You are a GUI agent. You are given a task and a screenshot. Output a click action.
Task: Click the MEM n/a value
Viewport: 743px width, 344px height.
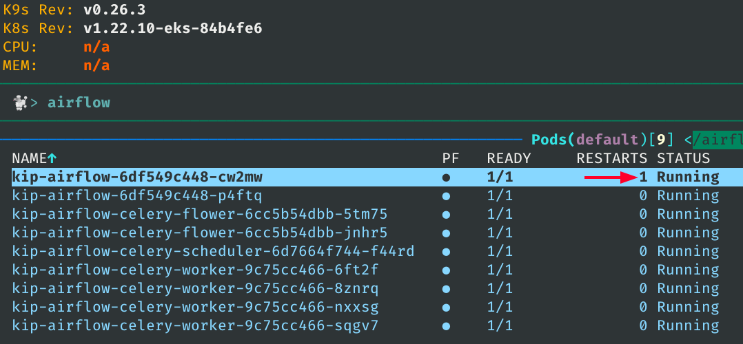click(x=96, y=65)
